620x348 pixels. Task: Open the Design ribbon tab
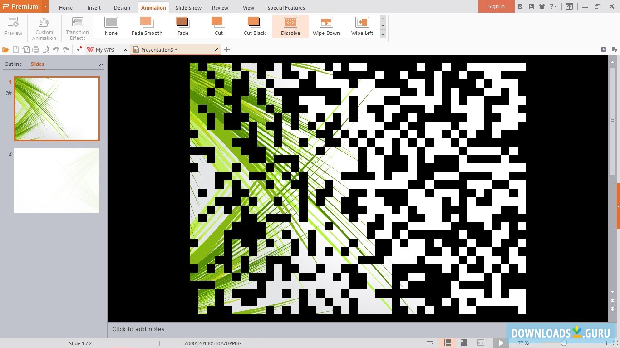point(122,7)
